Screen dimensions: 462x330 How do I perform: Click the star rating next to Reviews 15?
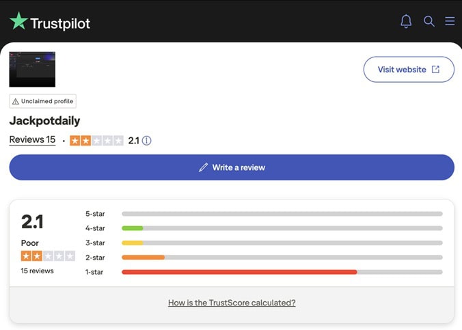[96, 141]
